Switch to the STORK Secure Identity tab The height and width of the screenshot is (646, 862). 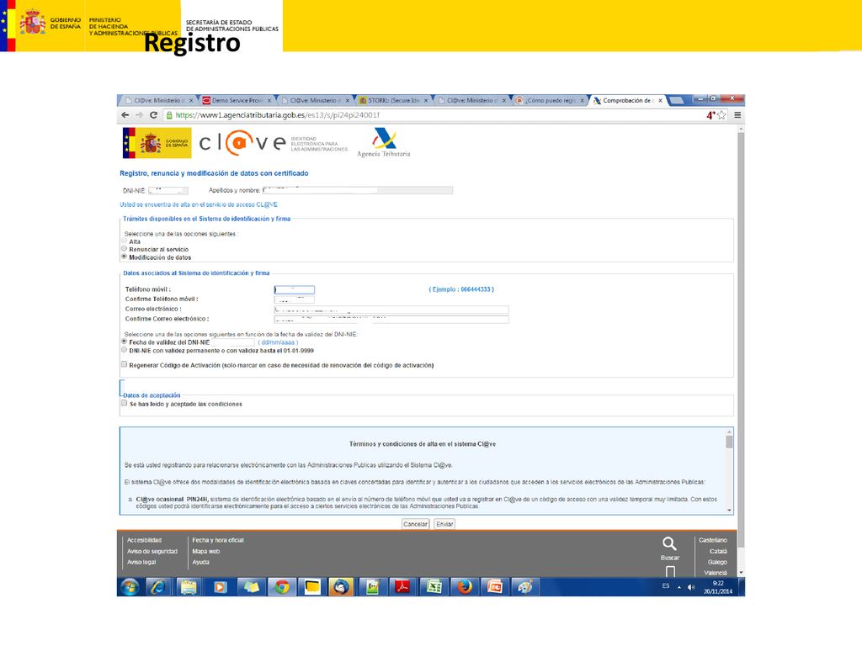click(392, 101)
